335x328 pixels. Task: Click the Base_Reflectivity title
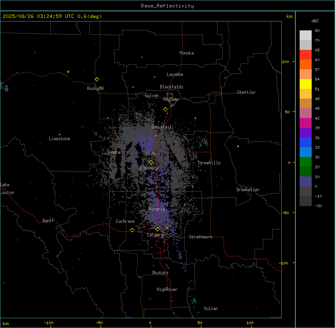[x=167, y=6]
